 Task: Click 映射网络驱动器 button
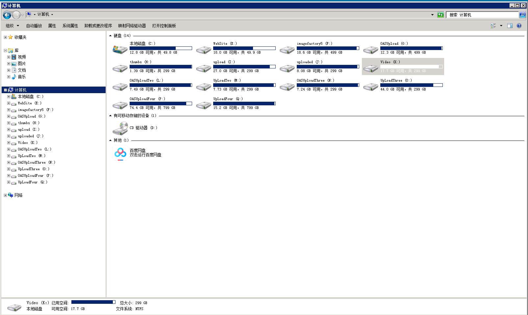[132, 26]
